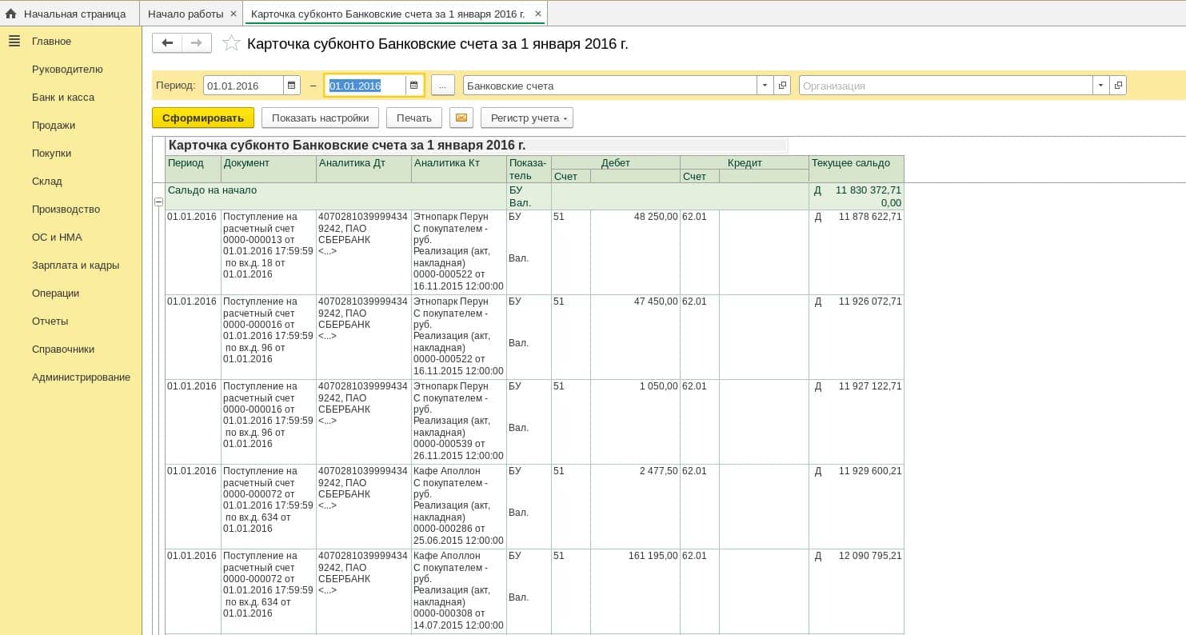Viewport: 1186px width, 635px height.
Task: Open the sections menu hamburger icon
Action: point(14,41)
